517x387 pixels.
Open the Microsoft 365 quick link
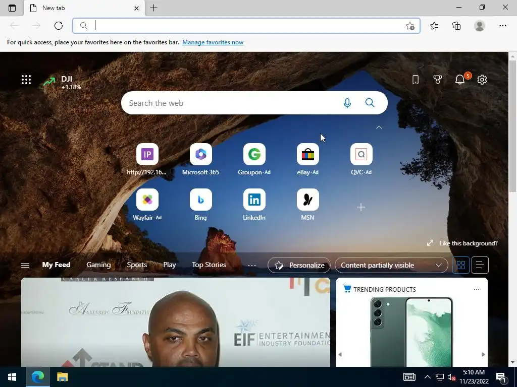(200, 159)
